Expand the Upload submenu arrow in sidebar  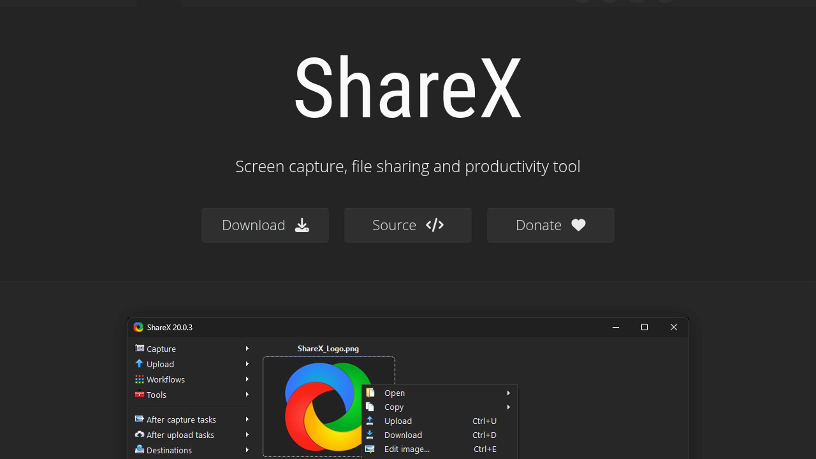point(247,364)
